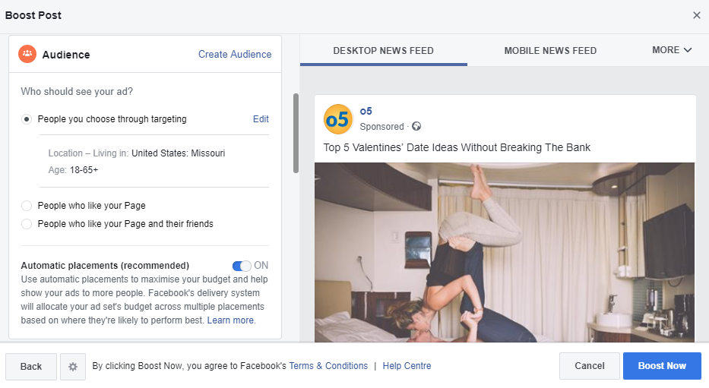Switch to Desktop News Feed tab

coord(384,51)
